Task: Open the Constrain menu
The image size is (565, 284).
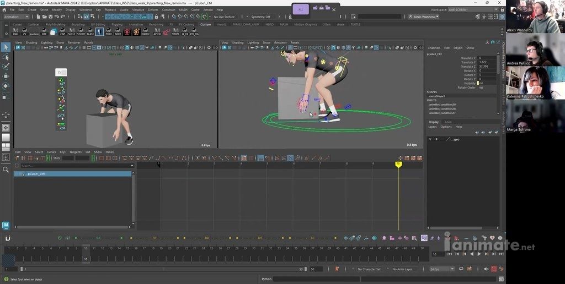Action: 168,10
